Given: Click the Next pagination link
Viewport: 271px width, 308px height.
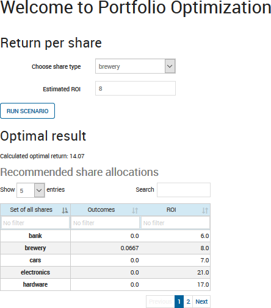Looking at the screenshot, I should (201, 302).
